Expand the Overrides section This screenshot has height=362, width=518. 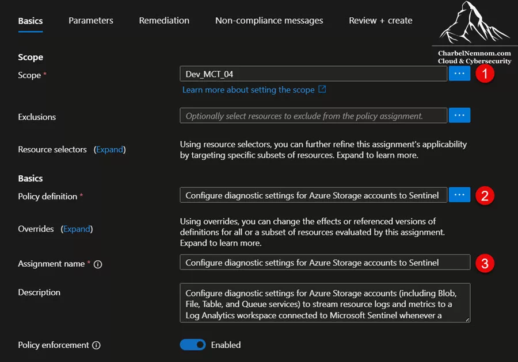(77, 229)
